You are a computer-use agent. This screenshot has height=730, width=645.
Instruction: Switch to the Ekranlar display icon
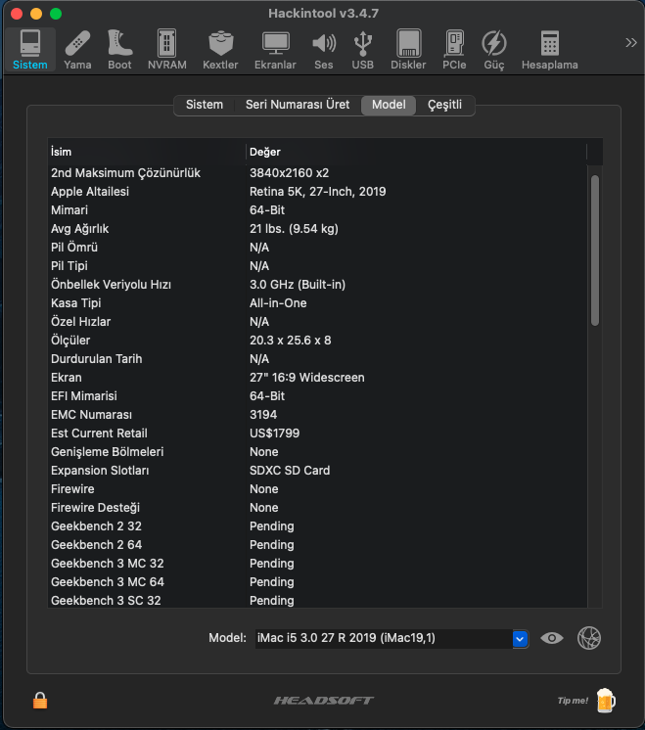(275, 49)
